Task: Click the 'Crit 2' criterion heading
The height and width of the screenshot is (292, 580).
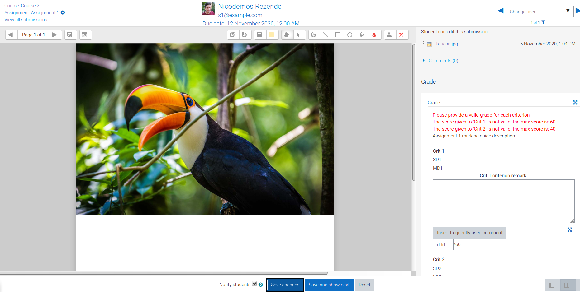Action: 439,260
